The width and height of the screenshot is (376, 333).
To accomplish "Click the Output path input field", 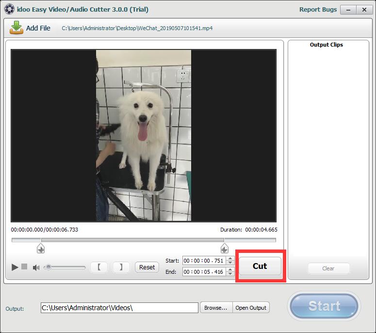I will 119,308.
